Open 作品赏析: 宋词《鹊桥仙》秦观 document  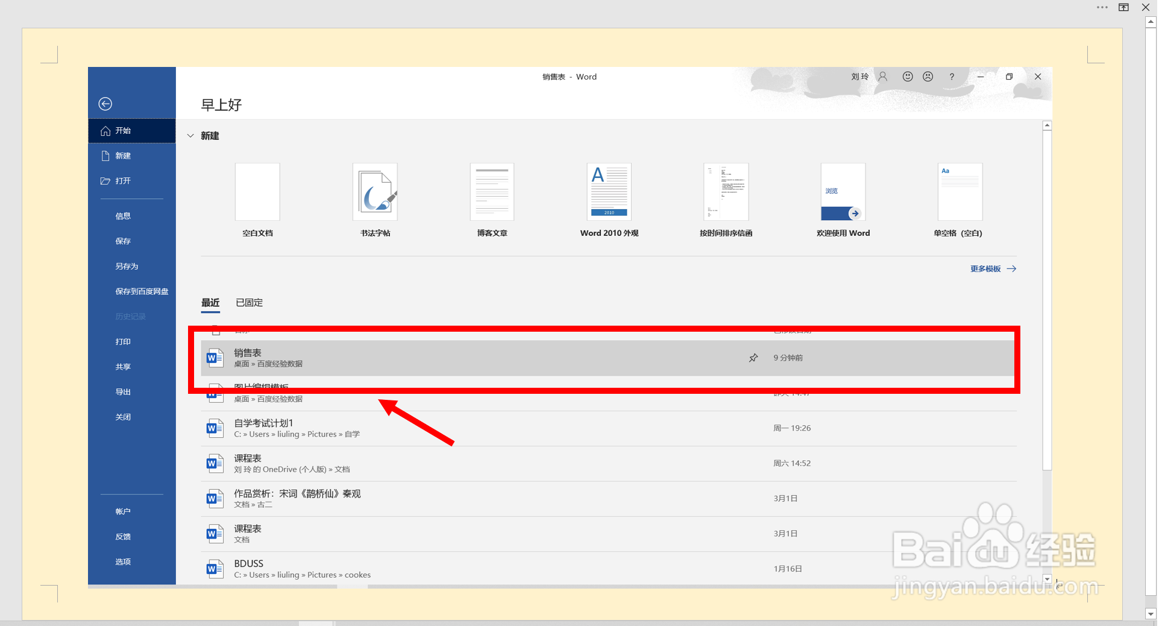click(609, 499)
